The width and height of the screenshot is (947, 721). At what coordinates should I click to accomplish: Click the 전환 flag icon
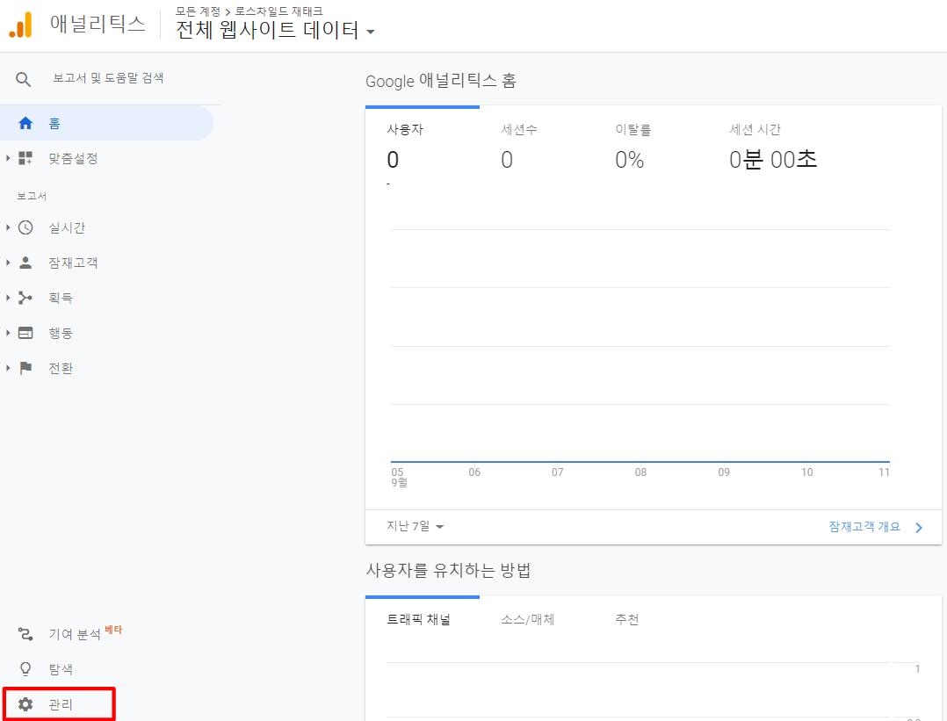pos(25,367)
